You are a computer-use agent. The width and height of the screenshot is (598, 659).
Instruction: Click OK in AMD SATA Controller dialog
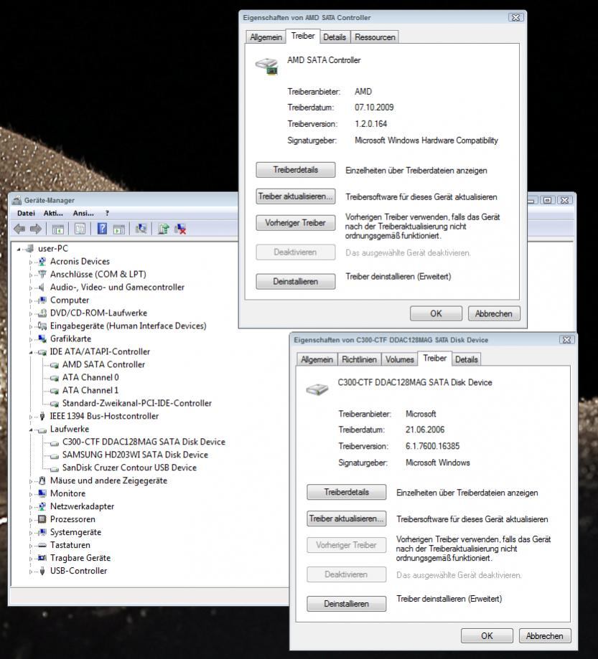click(x=436, y=313)
